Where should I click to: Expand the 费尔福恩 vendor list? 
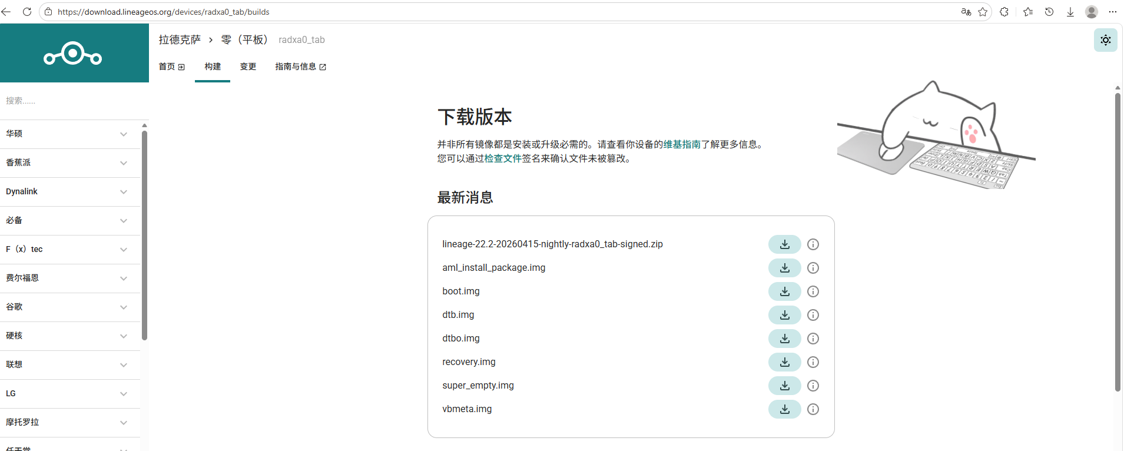tap(70, 278)
